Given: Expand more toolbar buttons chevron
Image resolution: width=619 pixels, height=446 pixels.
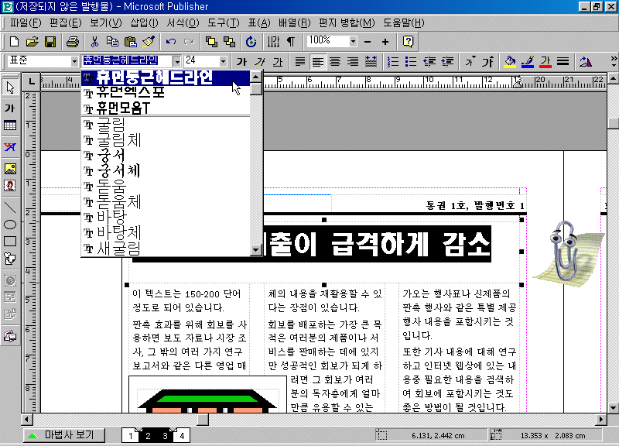Looking at the screenshot, I should click(x=614, y=62).
